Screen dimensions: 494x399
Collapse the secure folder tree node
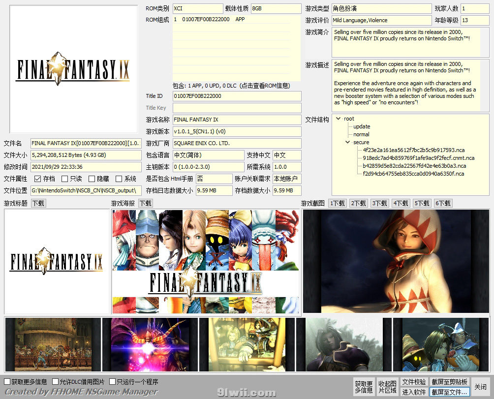348,142
